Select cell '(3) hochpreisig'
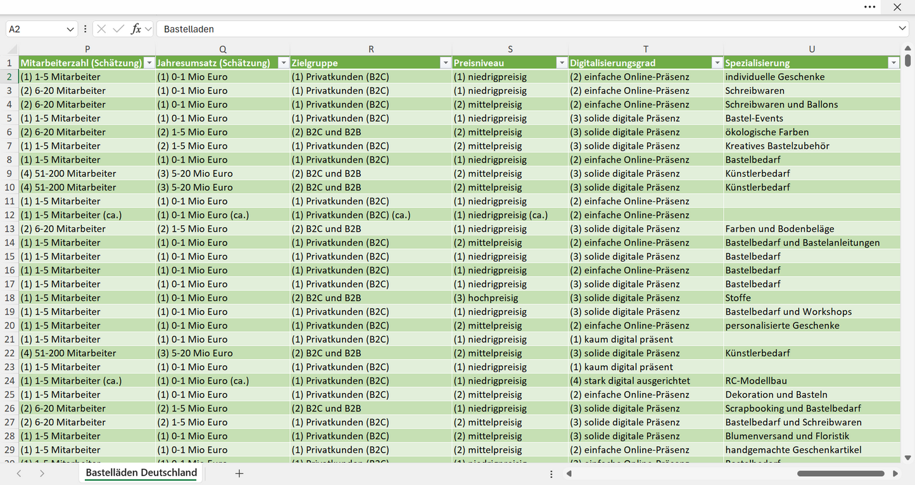 (510, 298)
